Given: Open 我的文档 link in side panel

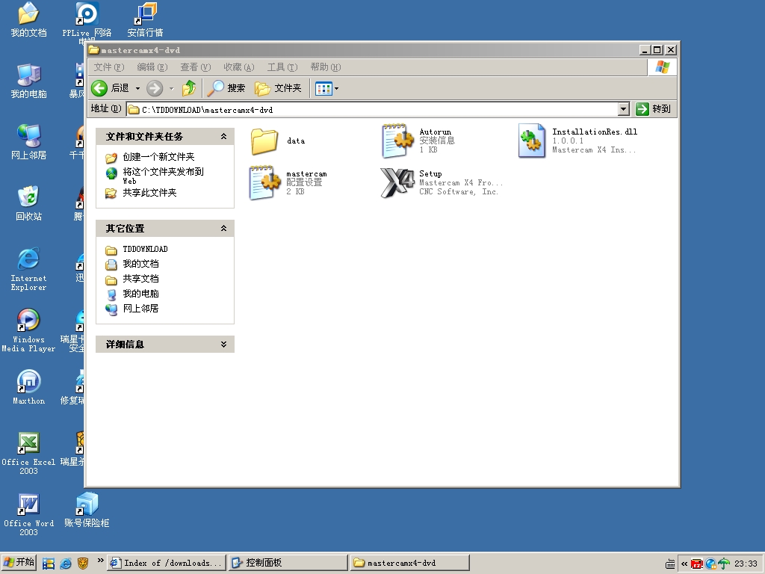Looking at the screenshot, I should (140, 264).
